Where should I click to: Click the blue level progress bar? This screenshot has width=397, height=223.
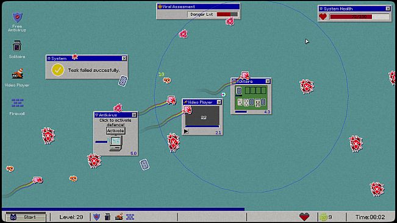(x=123, y=209)
